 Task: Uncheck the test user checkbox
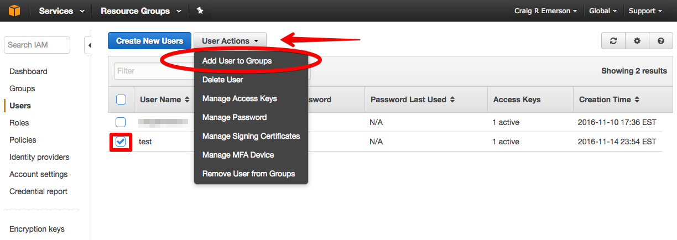pyautogui.click(x=121, y=142)
